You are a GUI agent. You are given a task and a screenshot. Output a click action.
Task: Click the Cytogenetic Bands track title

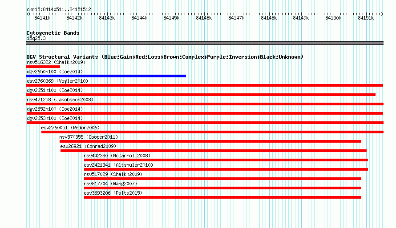(x=53, y=33)
